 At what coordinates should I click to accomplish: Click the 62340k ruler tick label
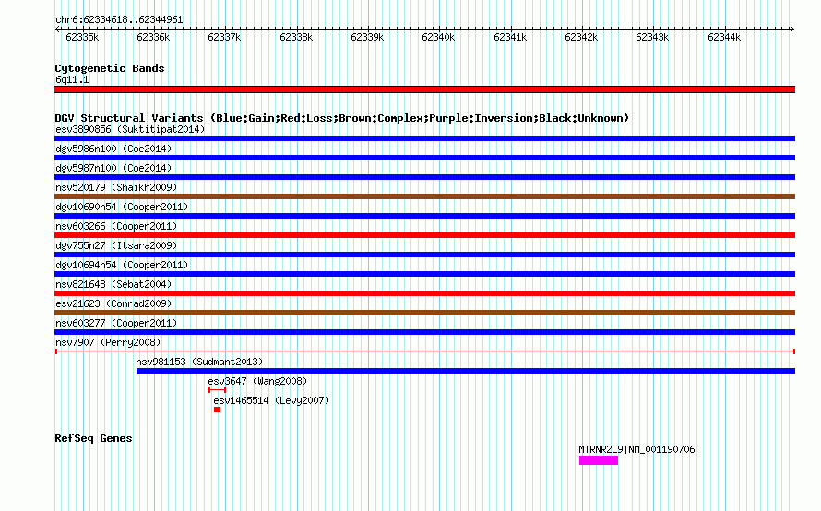tap(439, 37)
